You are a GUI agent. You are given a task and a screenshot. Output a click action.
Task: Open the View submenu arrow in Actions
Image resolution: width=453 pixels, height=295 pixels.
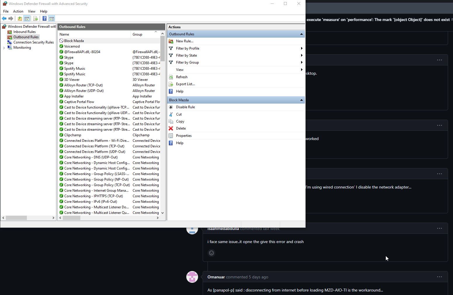pyautogui.click(x=302, y=70)
